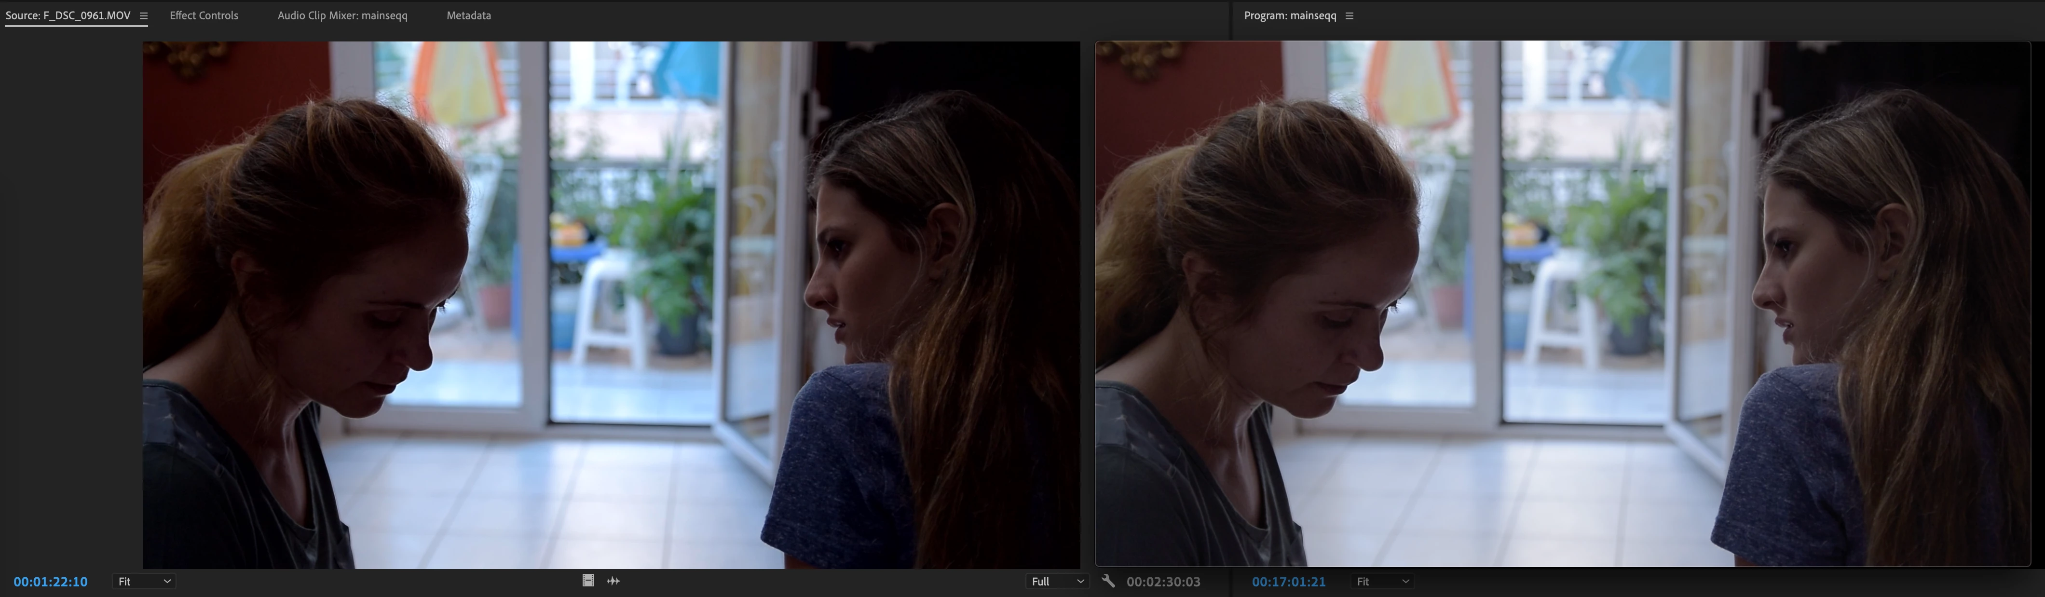Screen dimensions: 2045x597
Task: Open the Program monitor panel menu icon
Action: tap(1349, 16)
